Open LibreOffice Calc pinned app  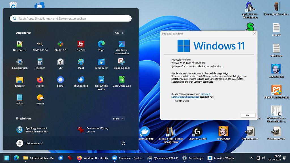[x=122, y=81]
